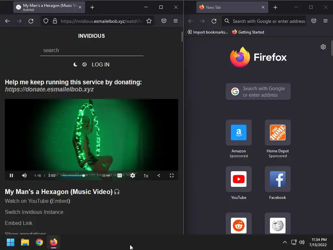Viewport: 333px width, 250px height.
Task: Reload the Invidious page
Action: 31,21
